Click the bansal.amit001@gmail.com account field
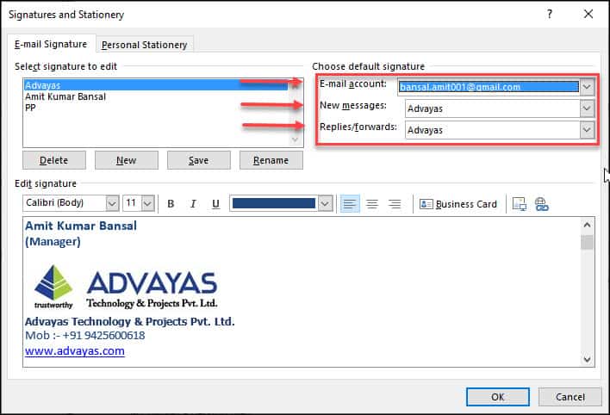This screenshot has height=415, width=610. [489, 87]
